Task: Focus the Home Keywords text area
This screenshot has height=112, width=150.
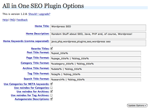Action: pos(98,43)
